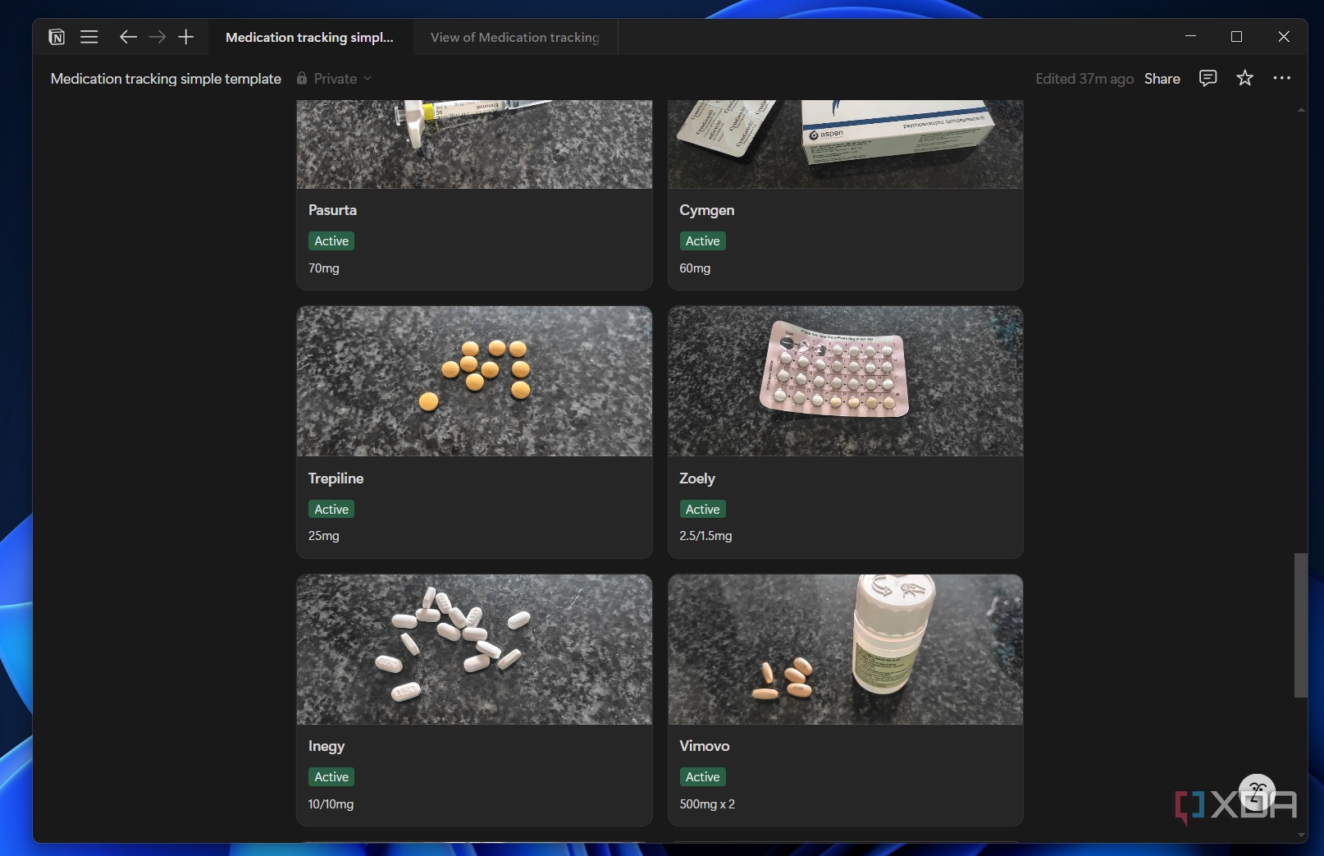Click the 2.5/1.5mg dosage text
This screenshot has width=1324, height=856.
tap(705, 536)
